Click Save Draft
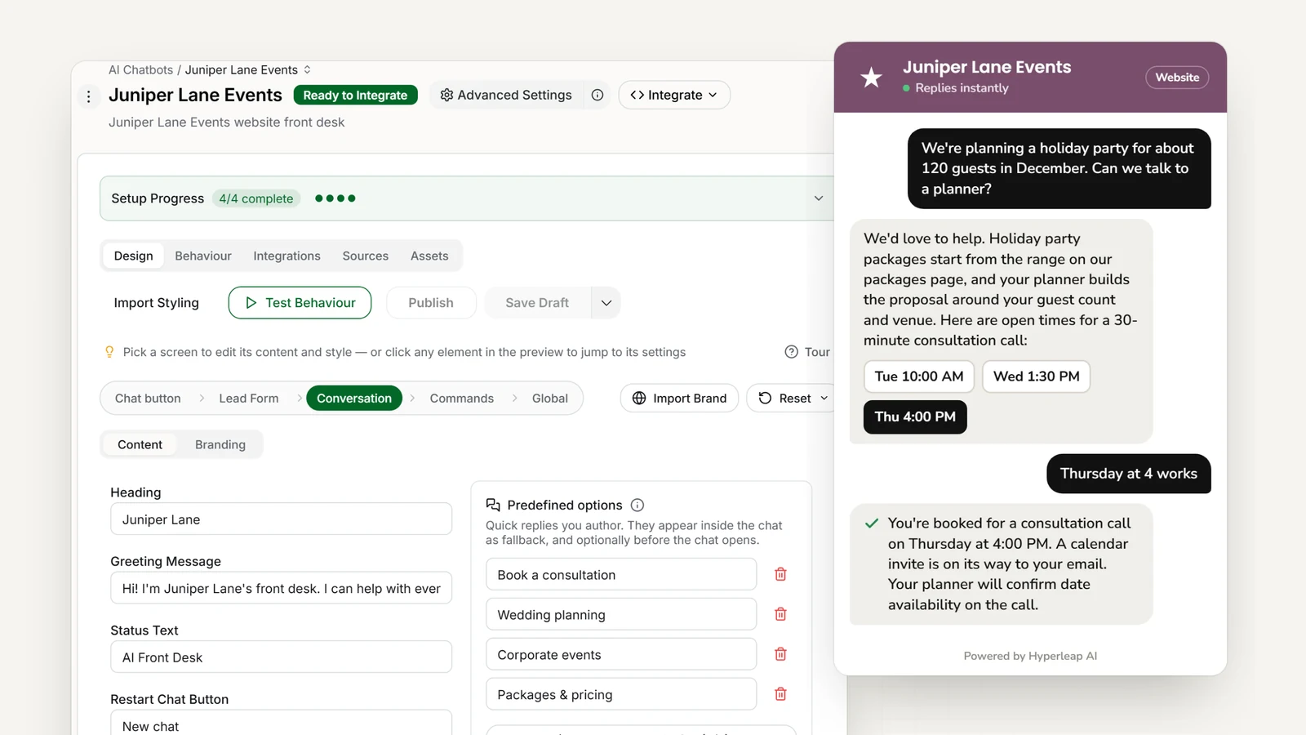 tap(537, 303)
